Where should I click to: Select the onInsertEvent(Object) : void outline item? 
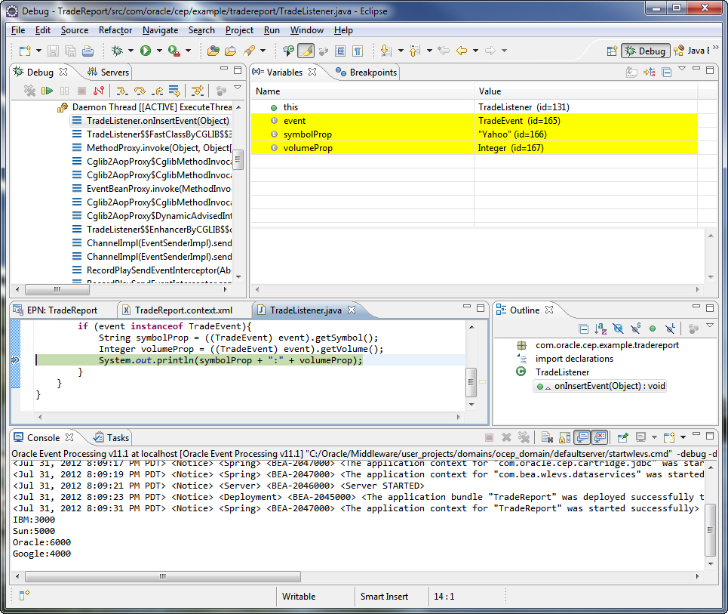600,386
